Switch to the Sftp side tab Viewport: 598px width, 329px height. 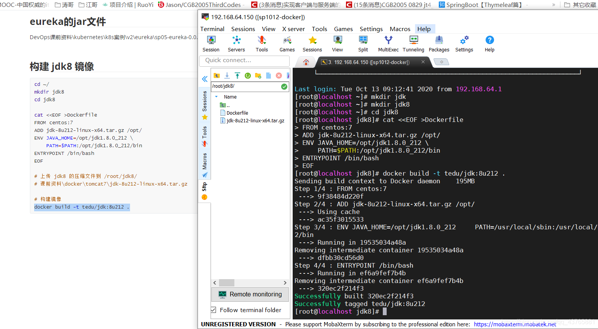pos(204,191)
